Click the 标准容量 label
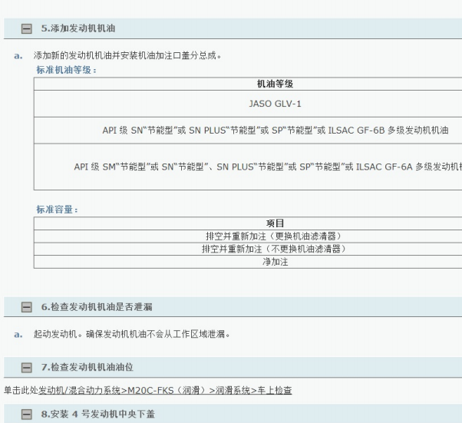The image size is (462, 423). (x=57, y=210)
